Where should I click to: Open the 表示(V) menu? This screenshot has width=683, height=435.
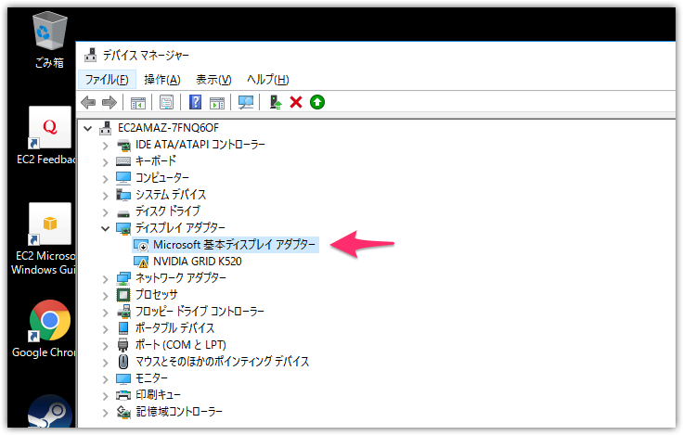click(x=213, y=79)
